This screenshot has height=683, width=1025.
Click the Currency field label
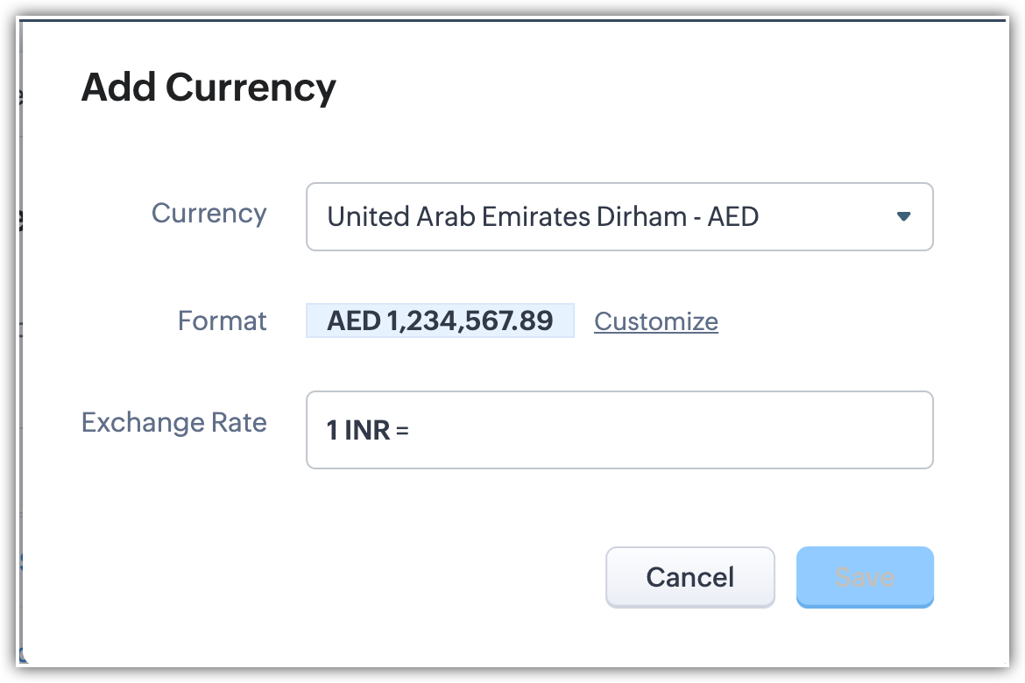coord(209,214)
